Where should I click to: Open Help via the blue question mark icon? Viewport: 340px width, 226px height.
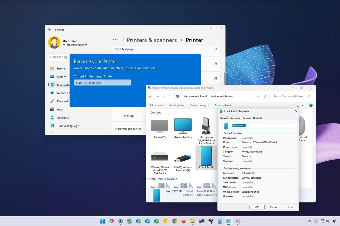(311, 105)
